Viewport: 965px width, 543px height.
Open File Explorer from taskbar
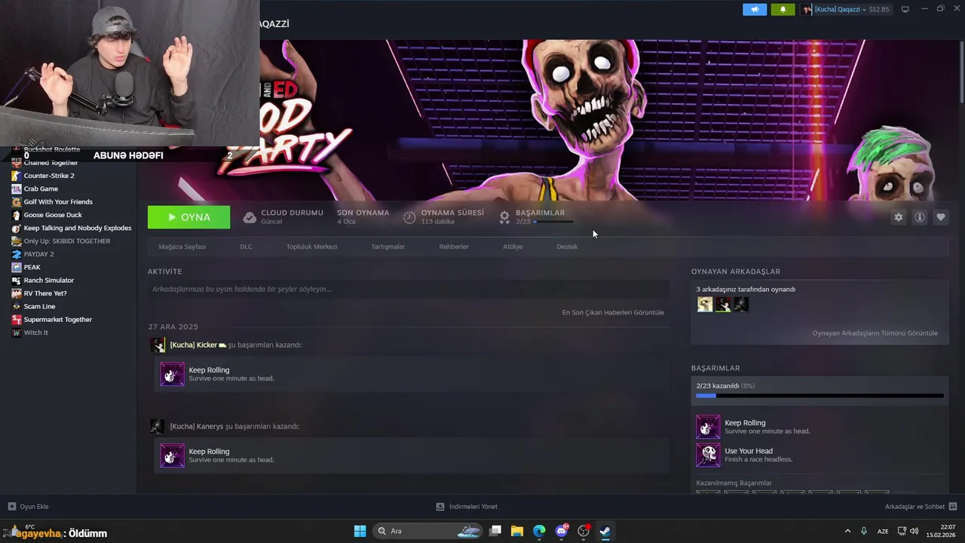click(517, 531)
